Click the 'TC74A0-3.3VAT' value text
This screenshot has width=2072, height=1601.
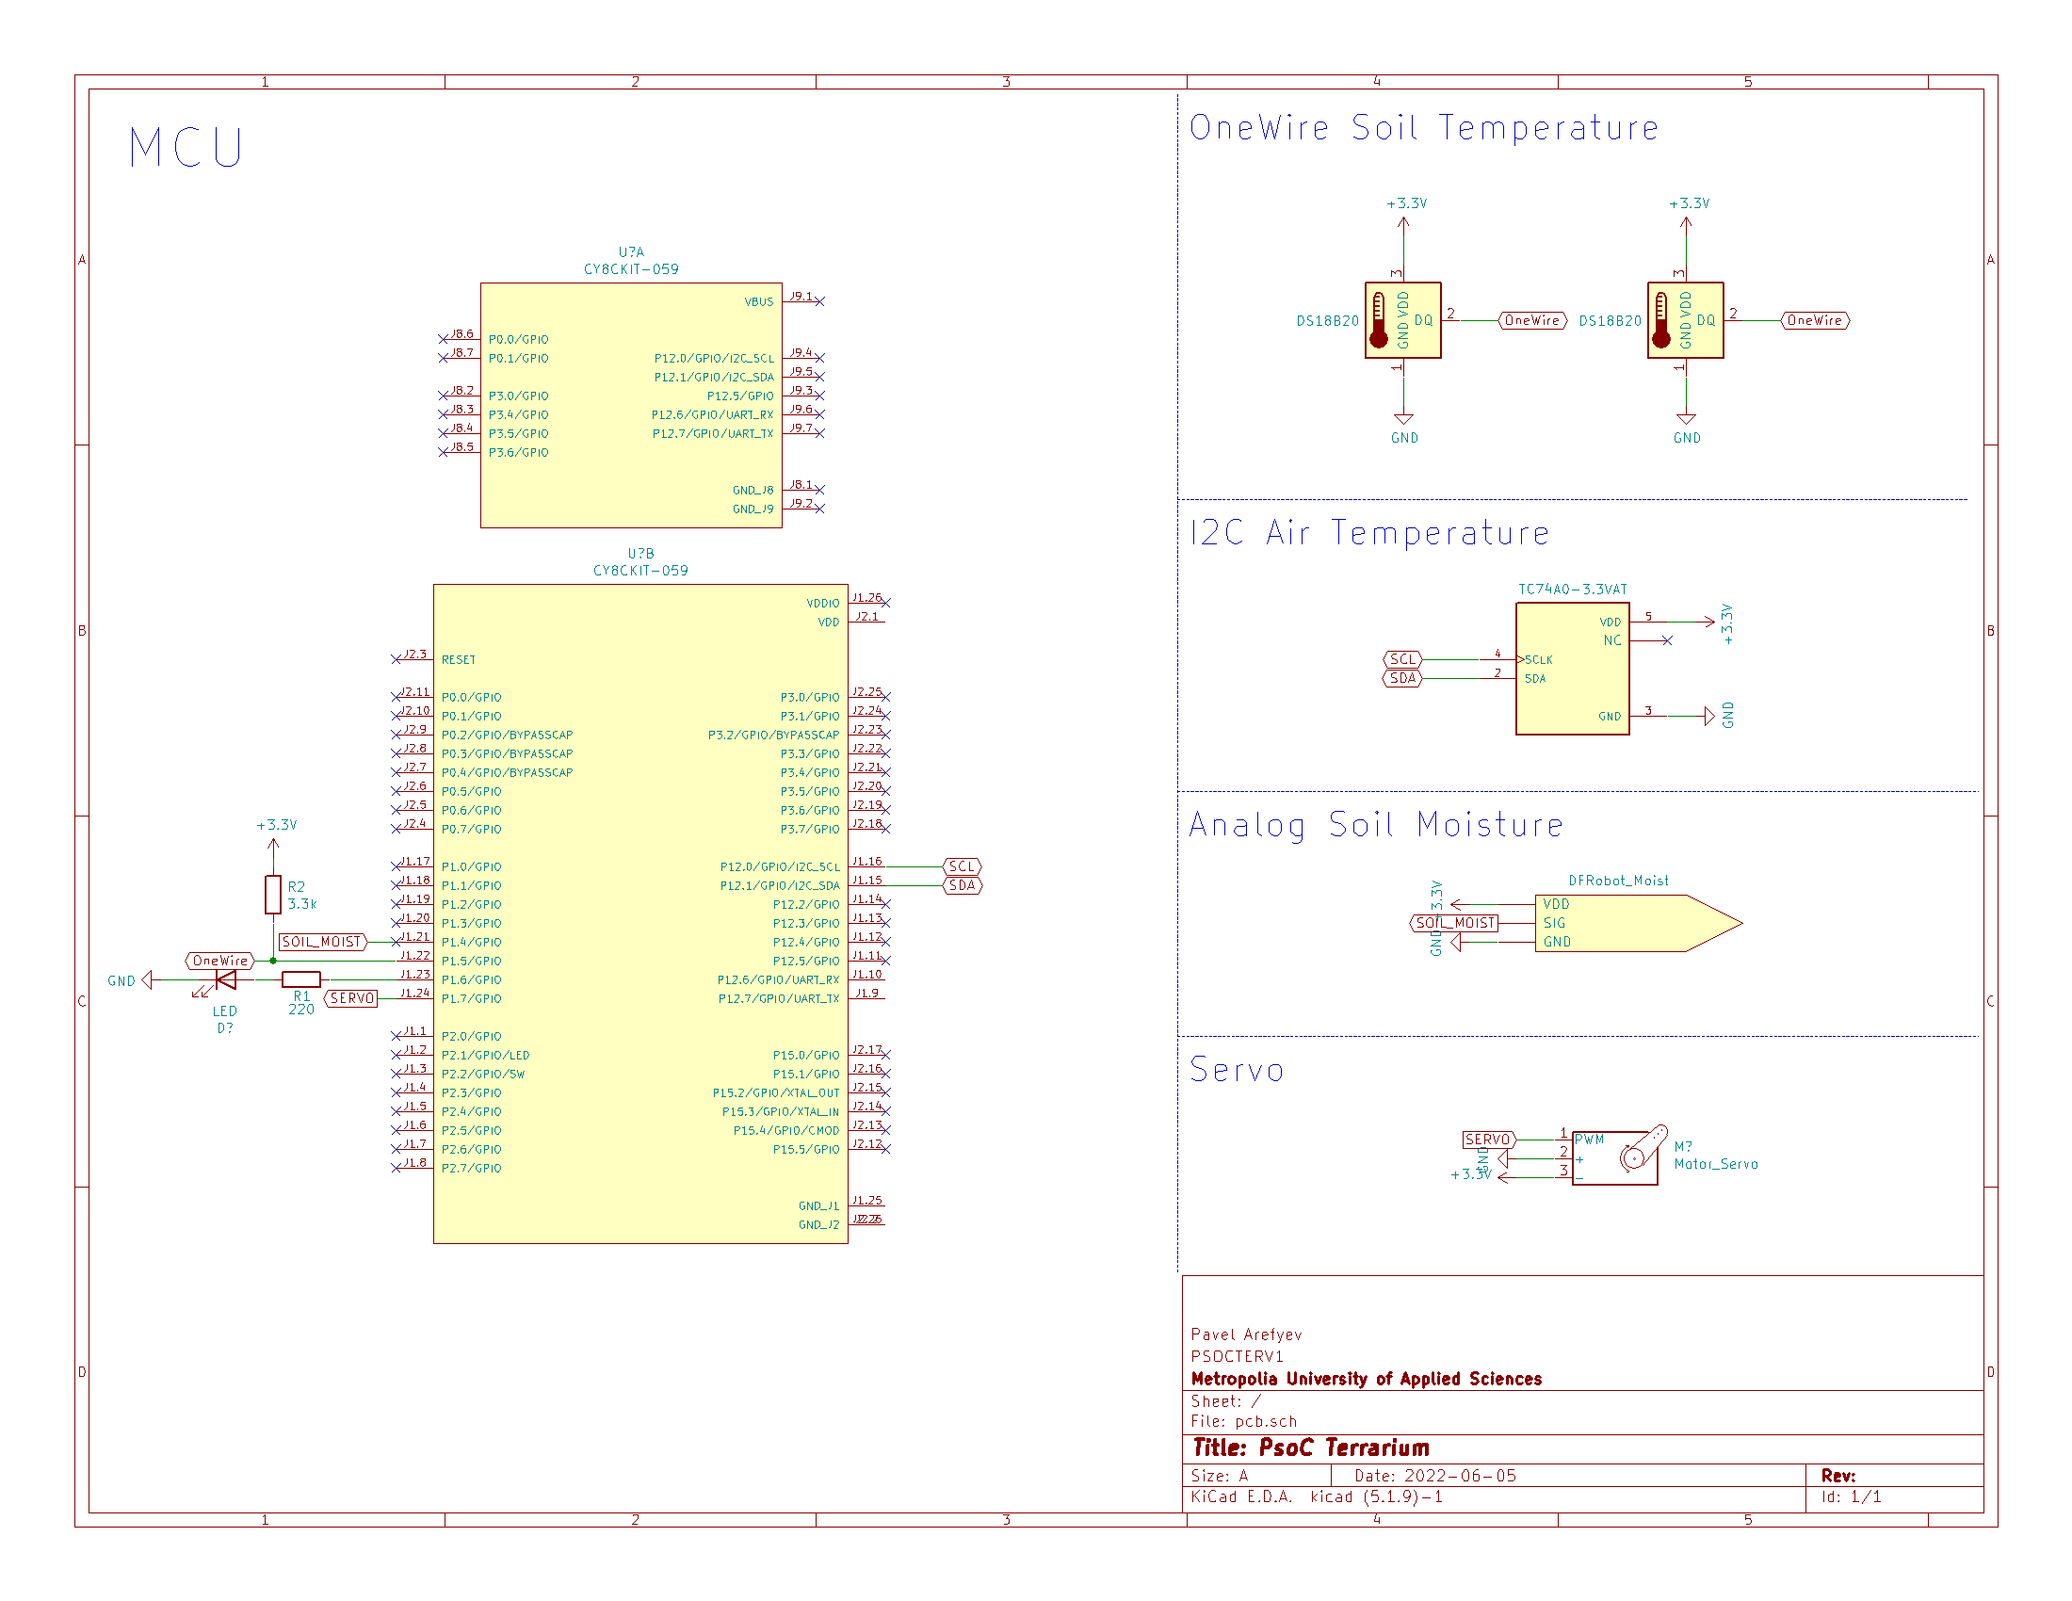pos(1572,589)
